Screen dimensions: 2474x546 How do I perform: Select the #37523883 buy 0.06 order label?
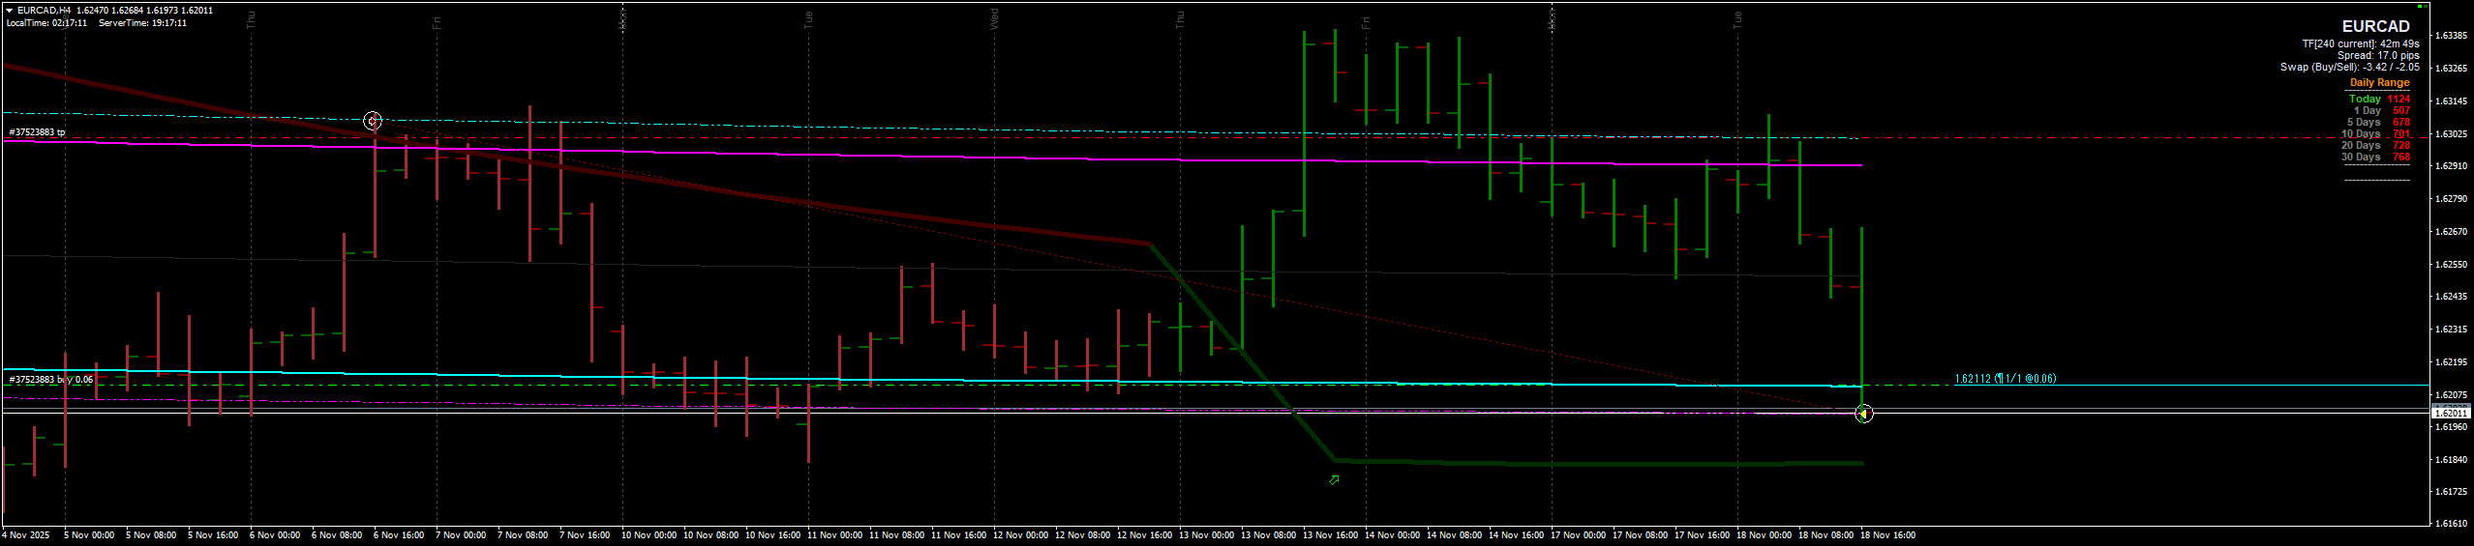50,380
